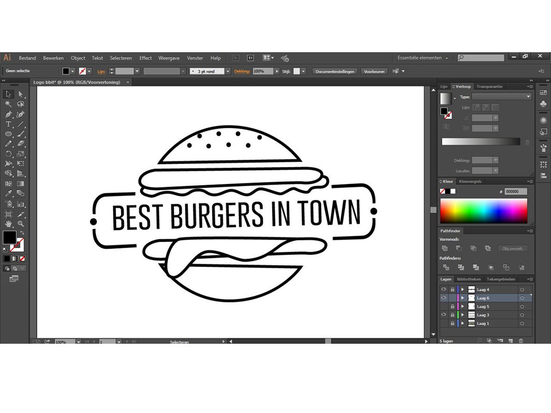Select the Gradient tool in toolbox
Viewport: 551px width, 413px height.
pyautogui.click(x=21, y=183)
